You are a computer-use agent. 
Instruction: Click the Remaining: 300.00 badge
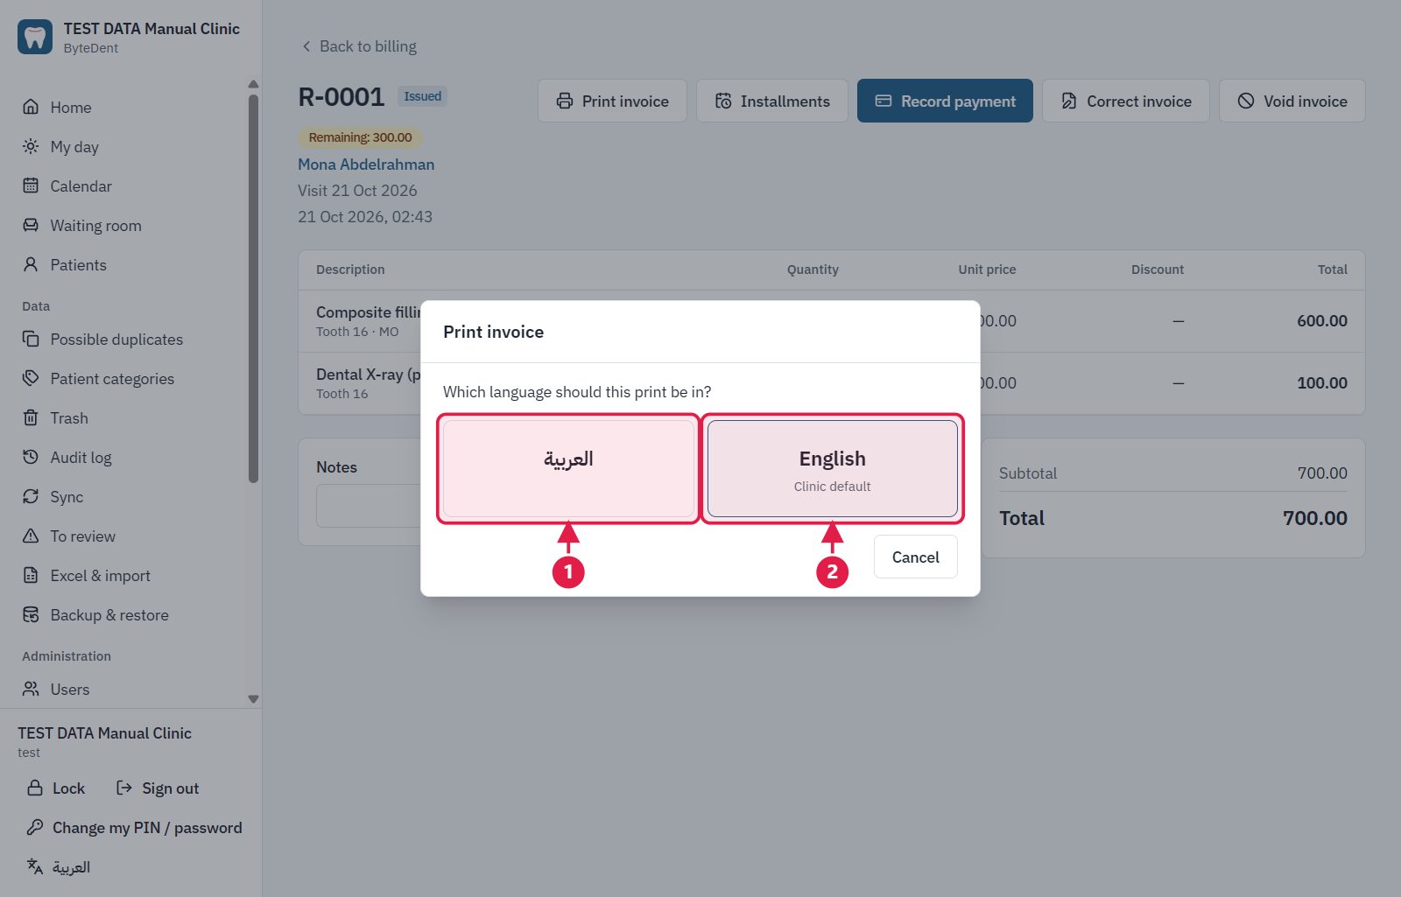pos(360,137)
